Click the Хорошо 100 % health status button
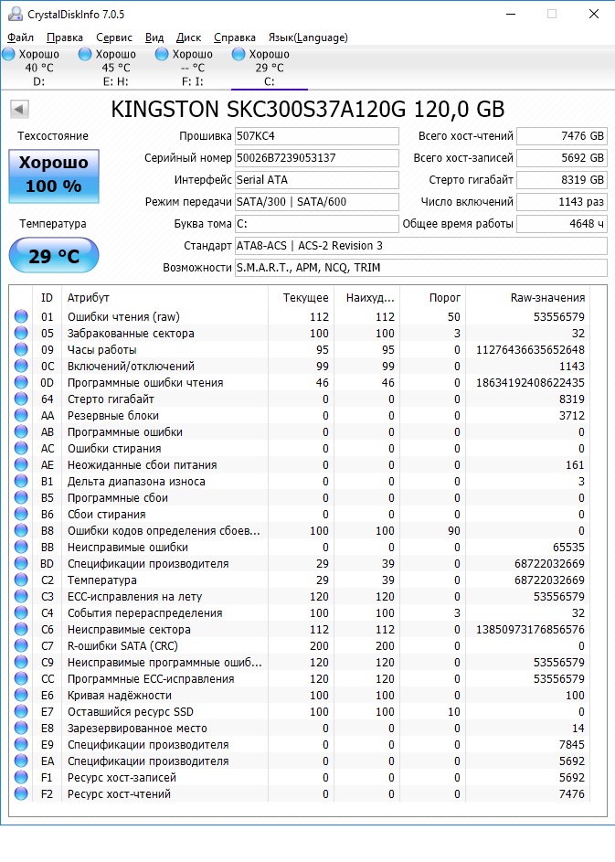615x862 pixels. 54,176
